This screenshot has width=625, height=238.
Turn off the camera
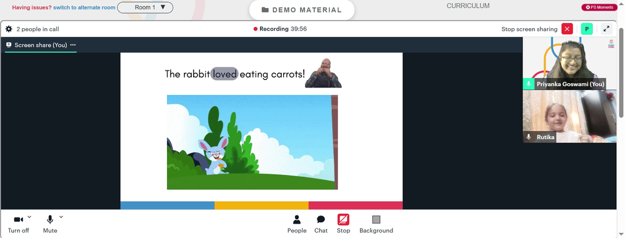pyautogui.click(x=18, y=224)
